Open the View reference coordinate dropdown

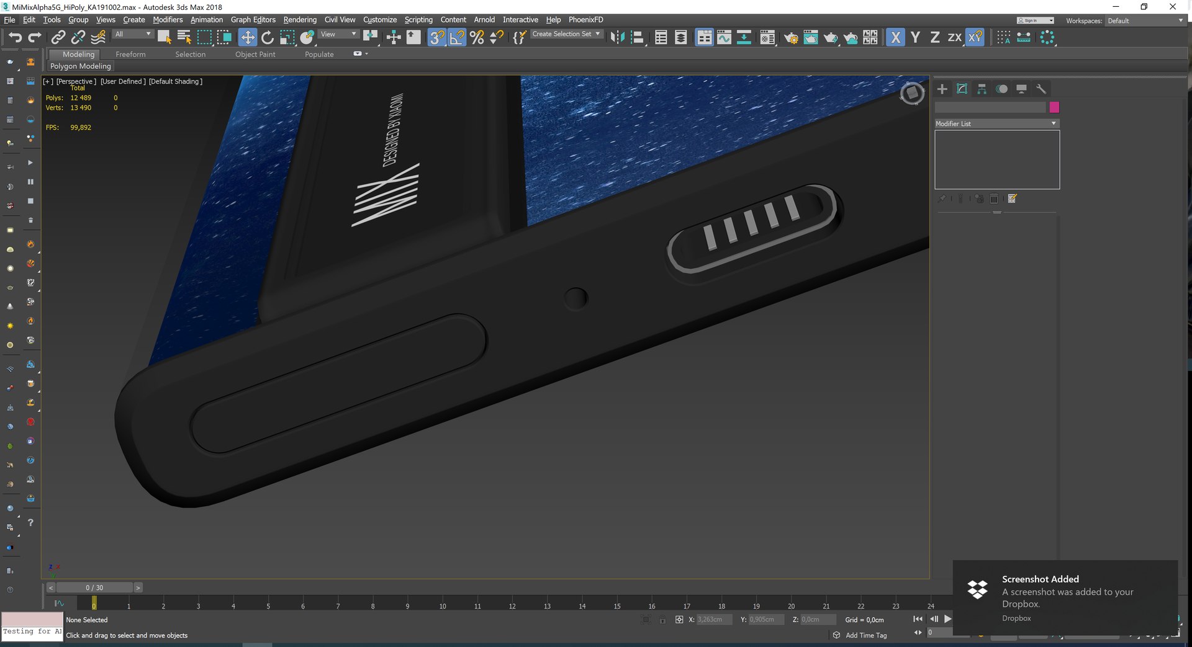[x=338, y=34]
